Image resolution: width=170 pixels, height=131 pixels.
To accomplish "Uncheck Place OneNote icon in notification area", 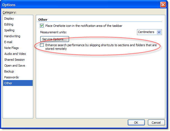I will point(42,26).
